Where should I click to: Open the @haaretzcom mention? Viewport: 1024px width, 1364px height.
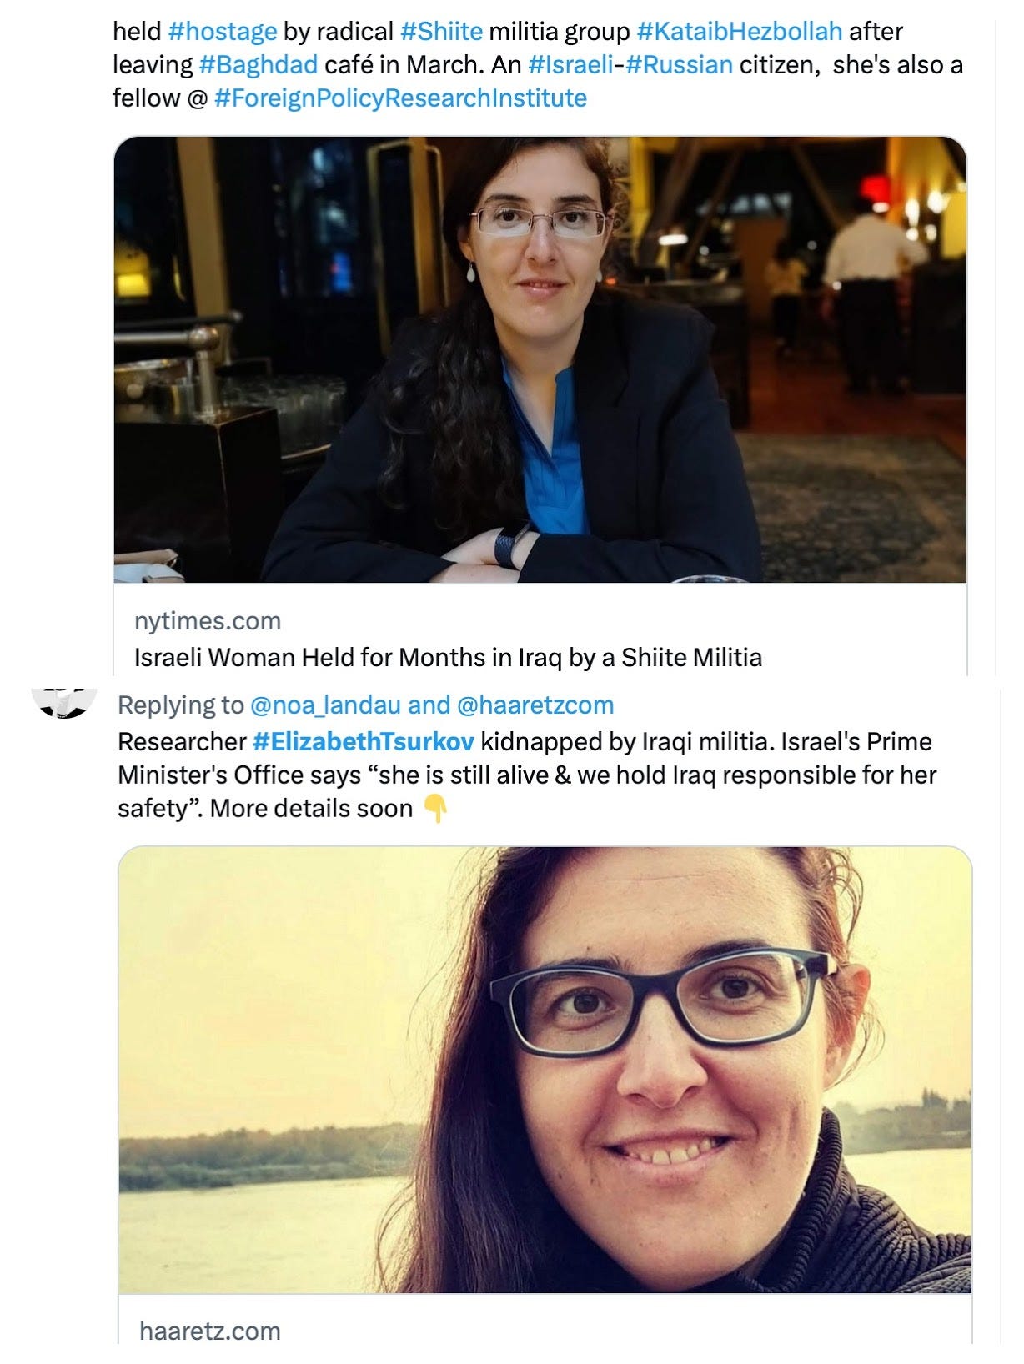[535, 705]
